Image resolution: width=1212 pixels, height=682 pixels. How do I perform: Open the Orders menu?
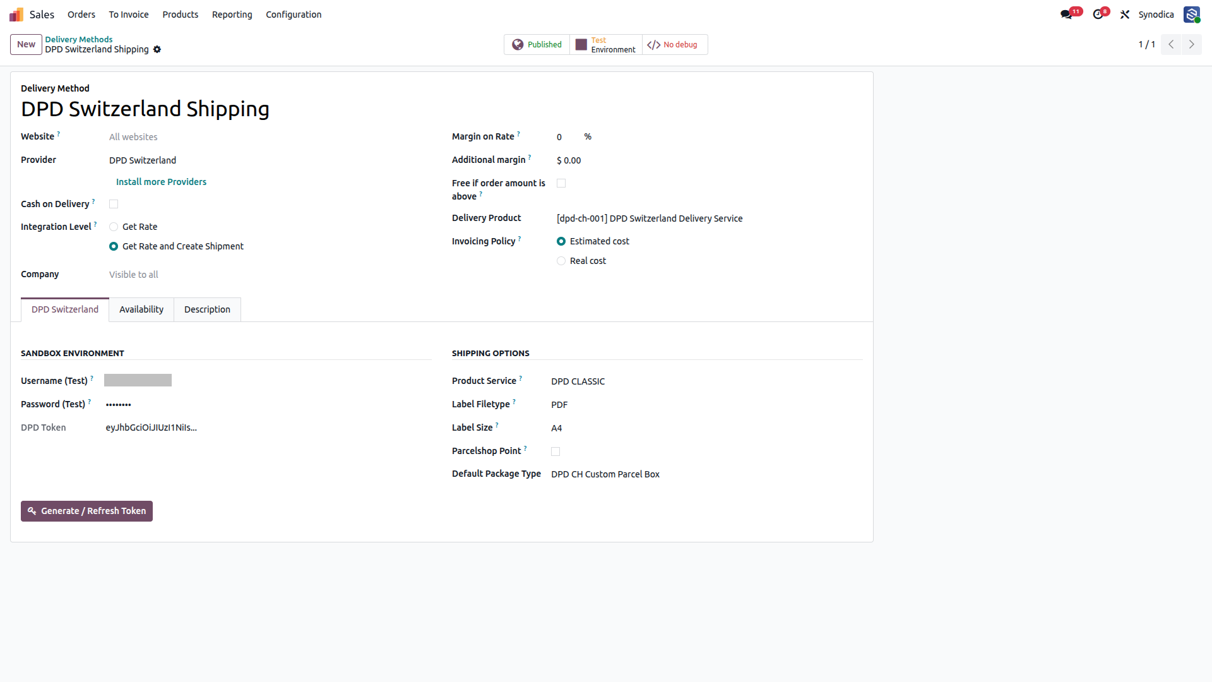pyautogui.click(x=81, y=15)
